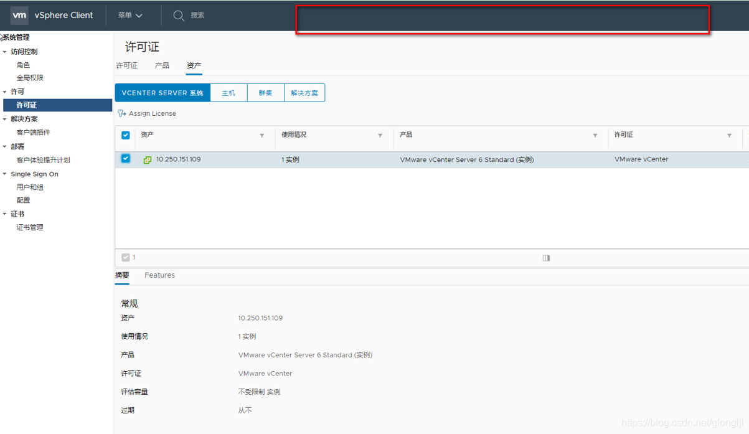The image size is (749, 434).
Task: Open the column chooser icon in table footer
Action: coord(546,258)
